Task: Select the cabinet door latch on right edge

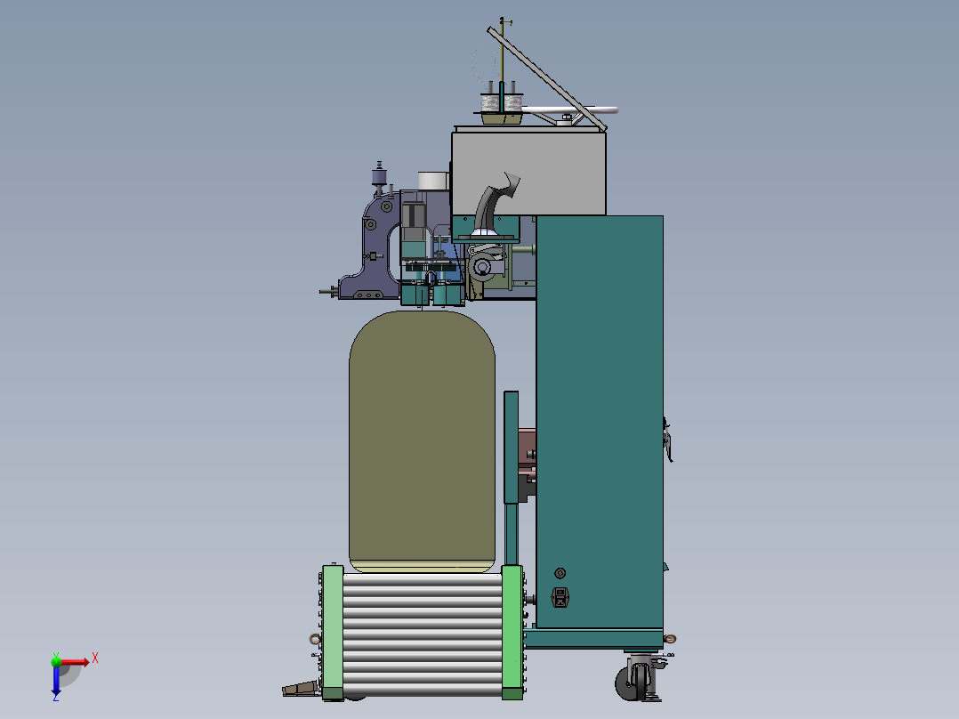Action: (668, 440)
